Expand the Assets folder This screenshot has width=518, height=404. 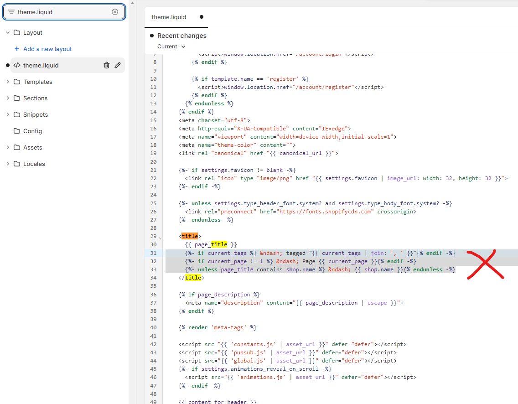(x=8, y=147)
